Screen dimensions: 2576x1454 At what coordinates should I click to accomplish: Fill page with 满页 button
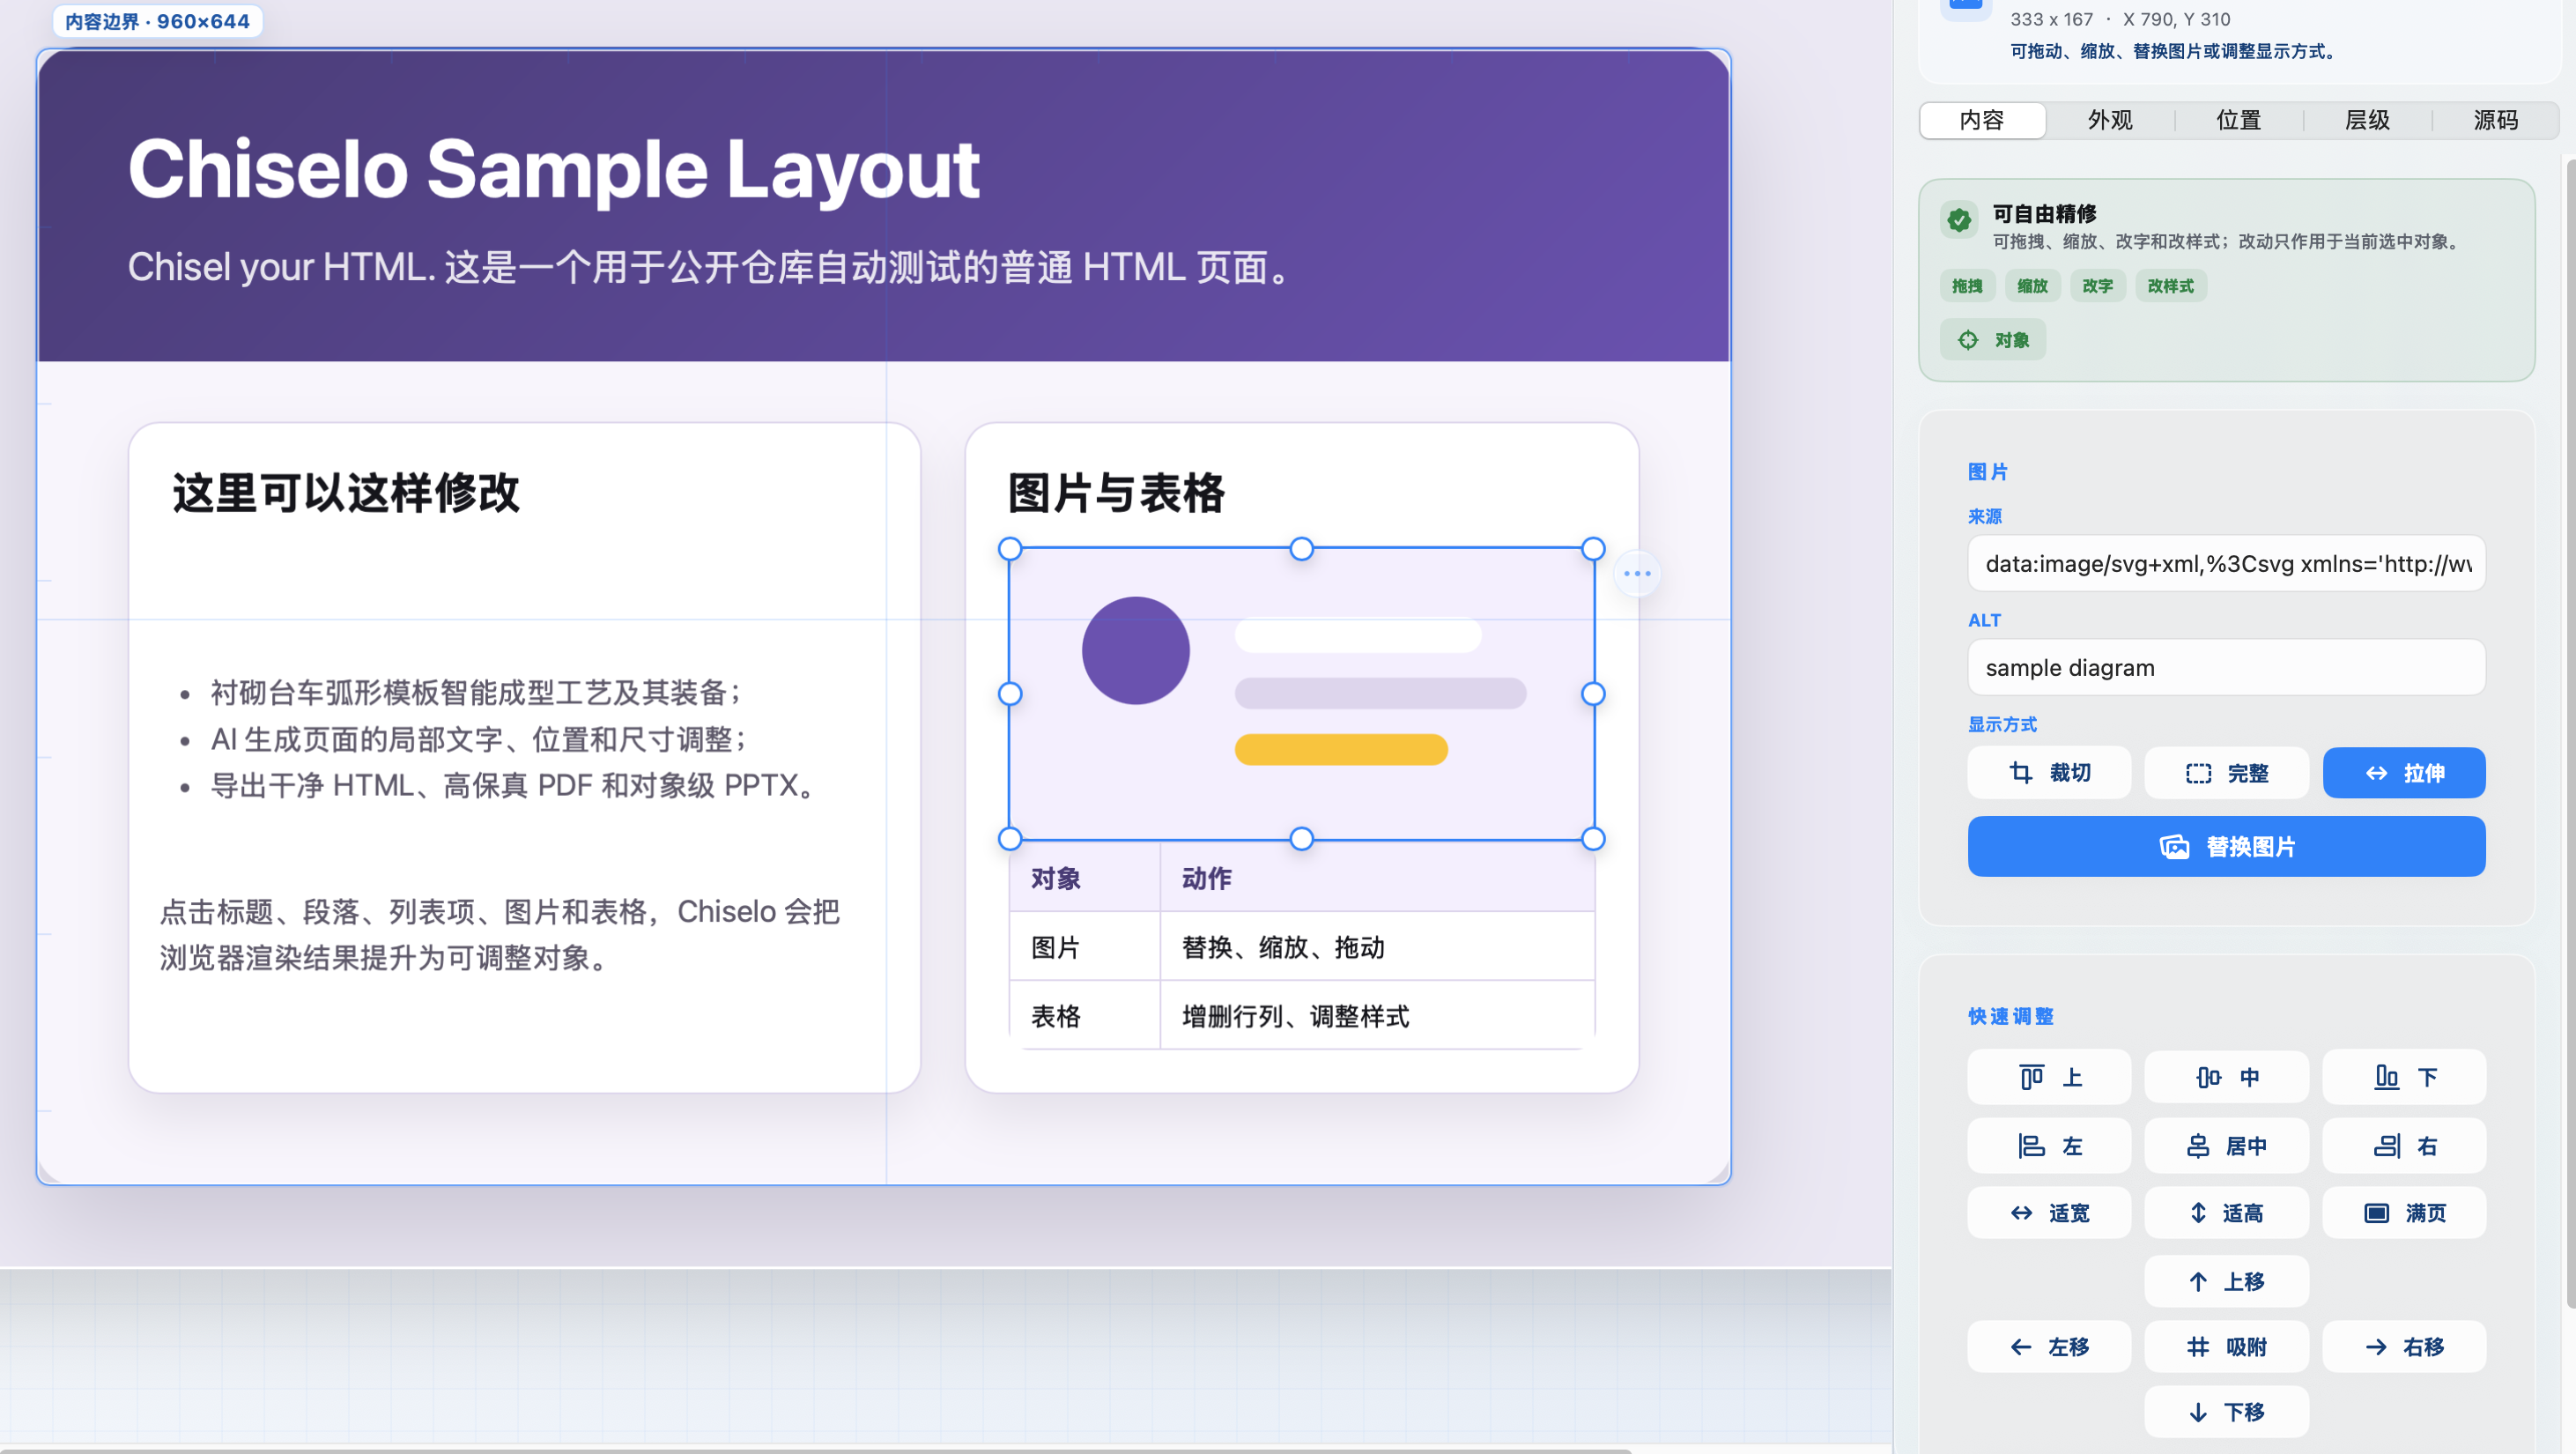coord(2404,1213)
